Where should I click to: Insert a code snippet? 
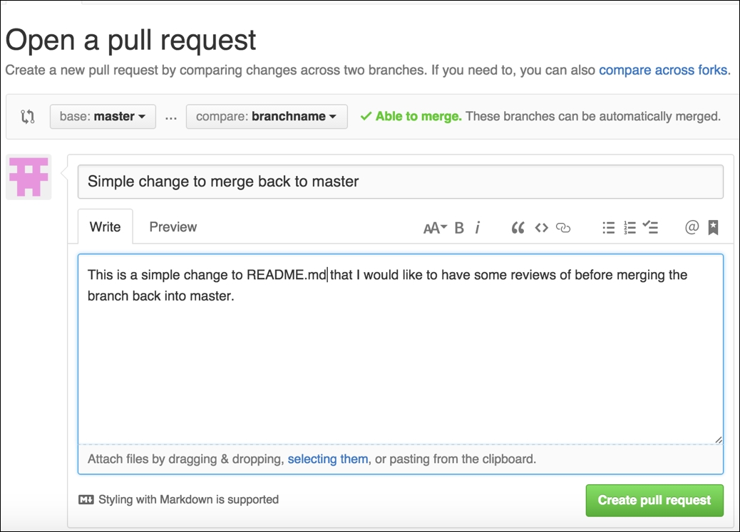542,228
